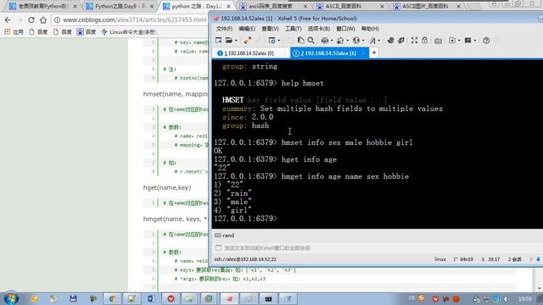Viewport: 543px width, 305px height.
Task: Click the green leaf Xmanager icon
Action: click(x=401, y=41)
